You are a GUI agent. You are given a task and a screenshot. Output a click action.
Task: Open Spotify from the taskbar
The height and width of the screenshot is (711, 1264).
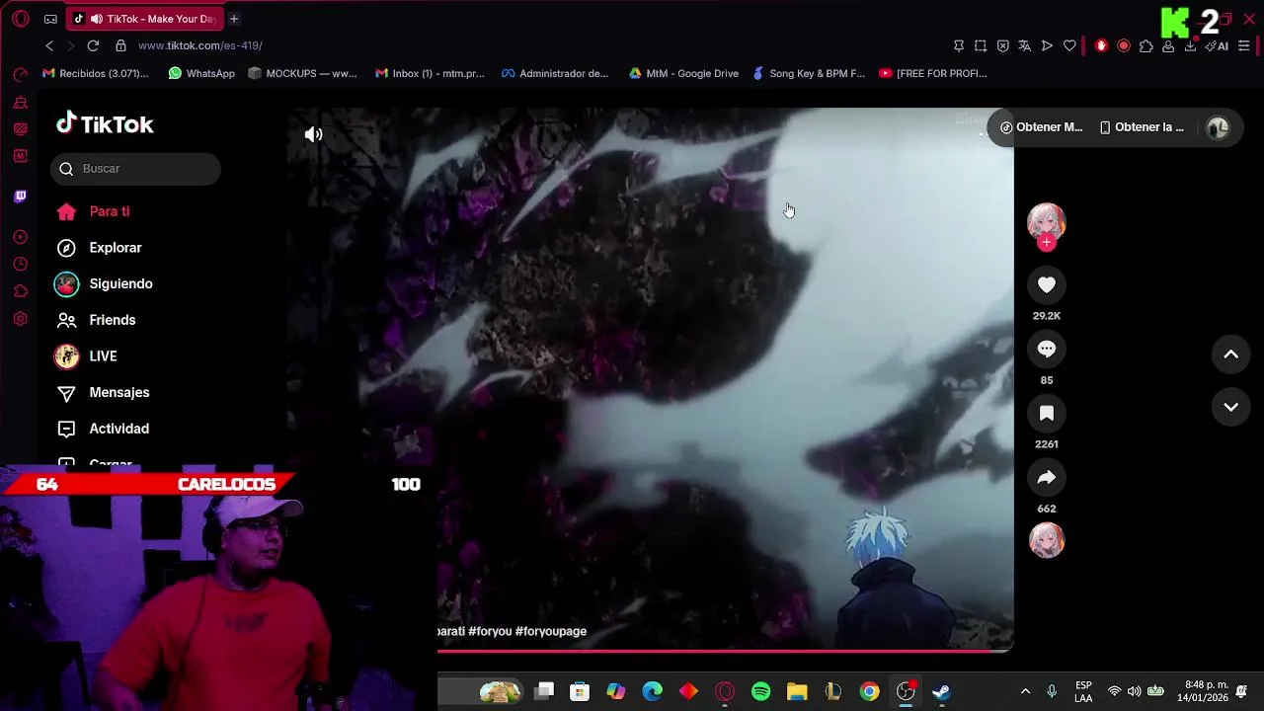coord(760,691)
